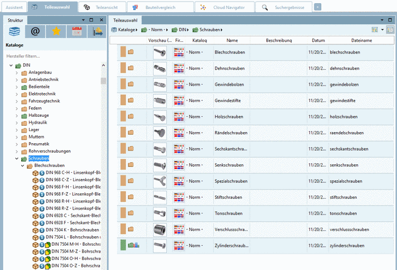Open the Cloud Navigator tab
Viewport: 397px width, 270px height.
[x=224, y=7]
